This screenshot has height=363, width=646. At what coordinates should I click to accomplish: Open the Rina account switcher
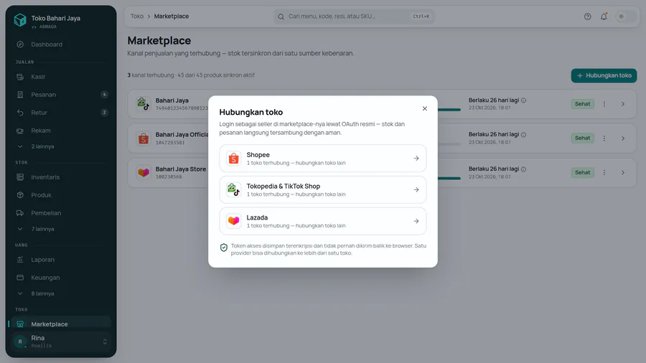[x=61, y=341]
